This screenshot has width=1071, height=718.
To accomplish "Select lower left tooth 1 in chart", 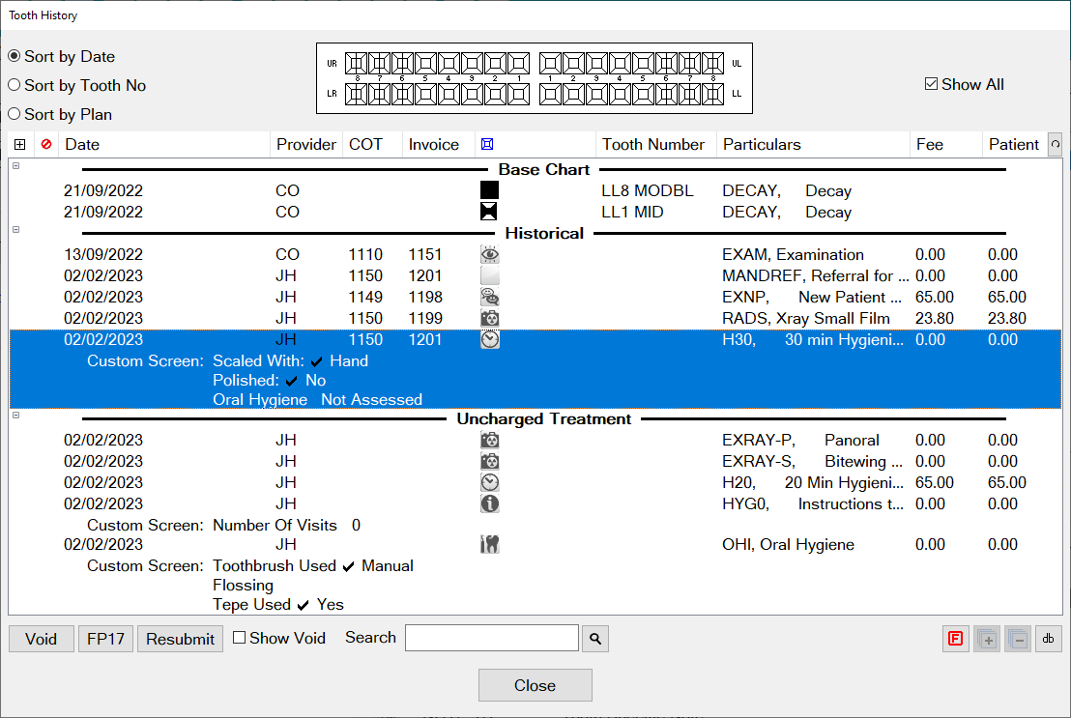I will pyautogui.click(x=550, y=94).
